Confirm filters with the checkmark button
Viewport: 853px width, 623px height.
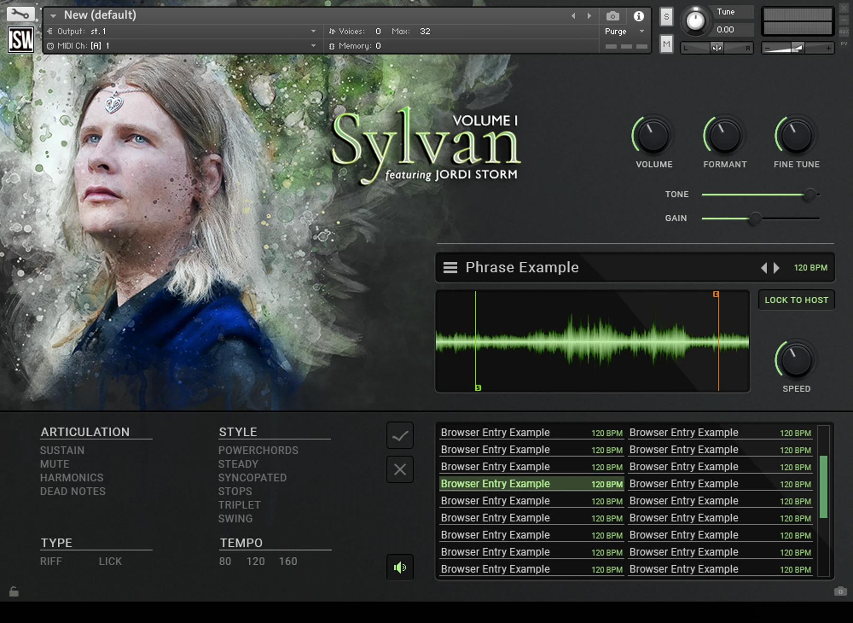[x=400, y=435]
